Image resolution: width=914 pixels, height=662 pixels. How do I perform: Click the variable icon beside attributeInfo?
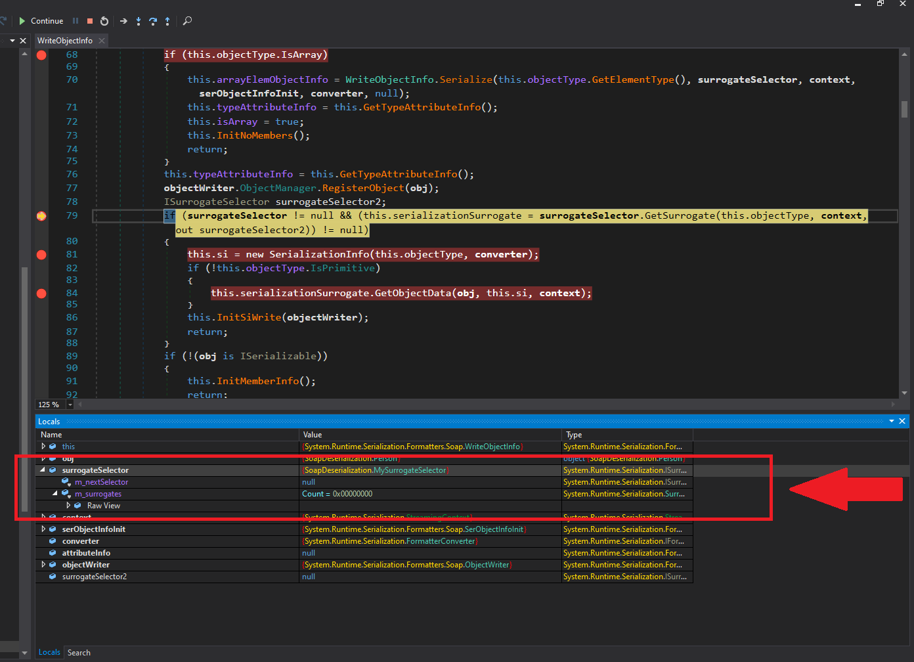pos(53,553)
